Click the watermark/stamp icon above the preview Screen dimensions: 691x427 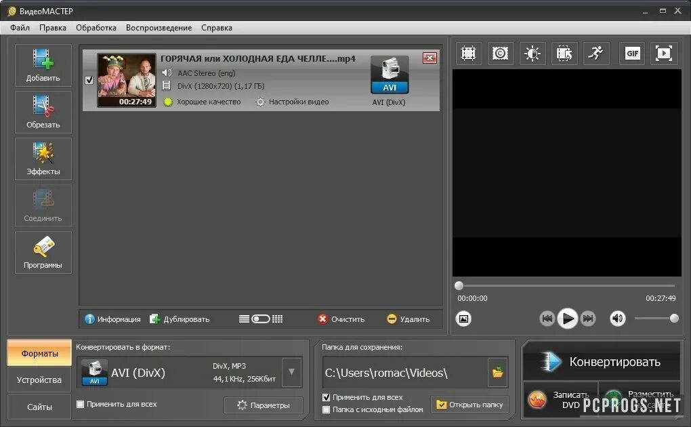pos(500,54)
